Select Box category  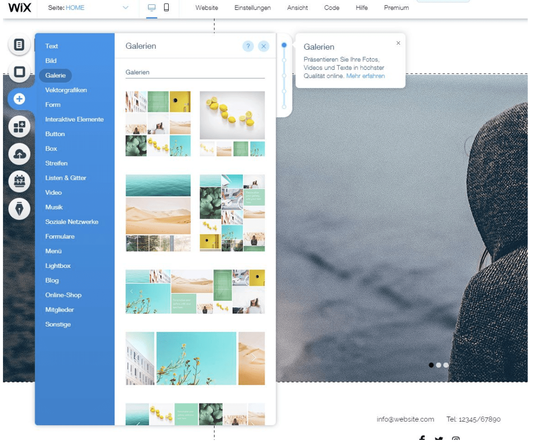pyautogui.click(x=51, y=148)
